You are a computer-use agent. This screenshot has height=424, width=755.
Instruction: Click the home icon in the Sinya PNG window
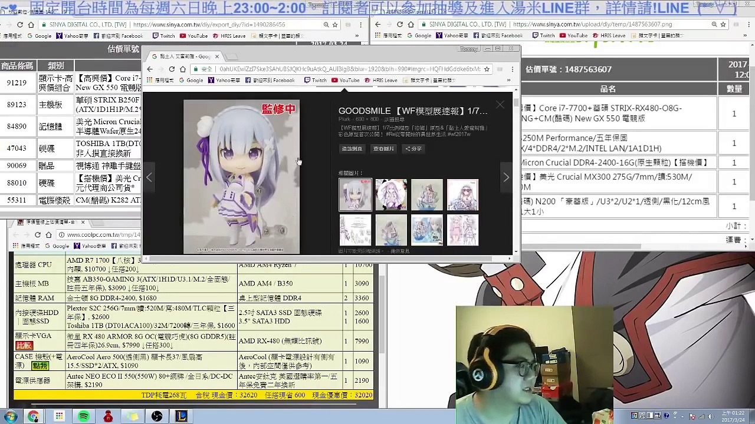coord(411,25)
